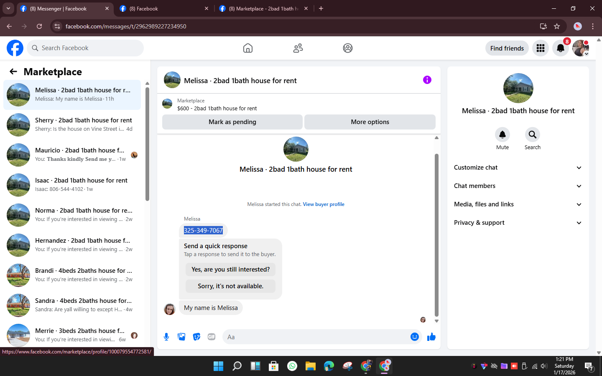Viewport: 602px width, 376px height.
Task: Open Sherry's conversation in the list
Action: (72, 125)
